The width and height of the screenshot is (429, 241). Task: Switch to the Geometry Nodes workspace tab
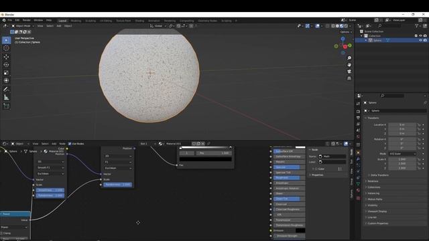tap(207, 21)
